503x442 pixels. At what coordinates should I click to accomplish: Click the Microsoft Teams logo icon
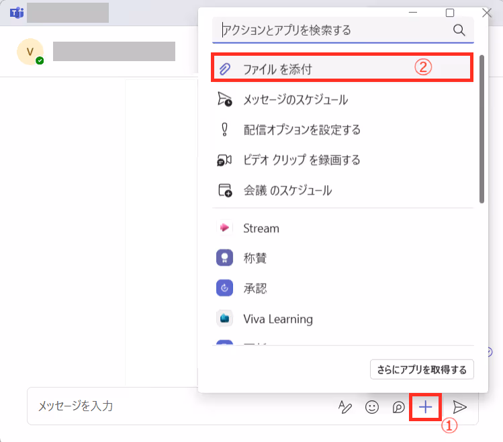[17, 13]
